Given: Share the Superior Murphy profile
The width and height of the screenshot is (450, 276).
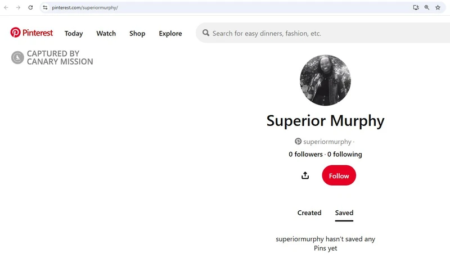Looking at the screenshot, I should [x=305, y=175].
